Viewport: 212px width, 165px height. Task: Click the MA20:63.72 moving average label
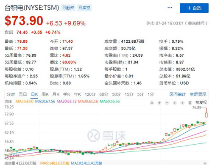[x=67, y=102]
